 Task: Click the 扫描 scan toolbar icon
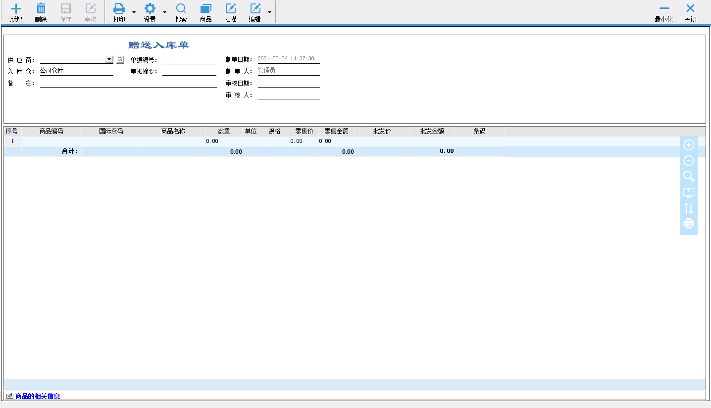point(231,8)
